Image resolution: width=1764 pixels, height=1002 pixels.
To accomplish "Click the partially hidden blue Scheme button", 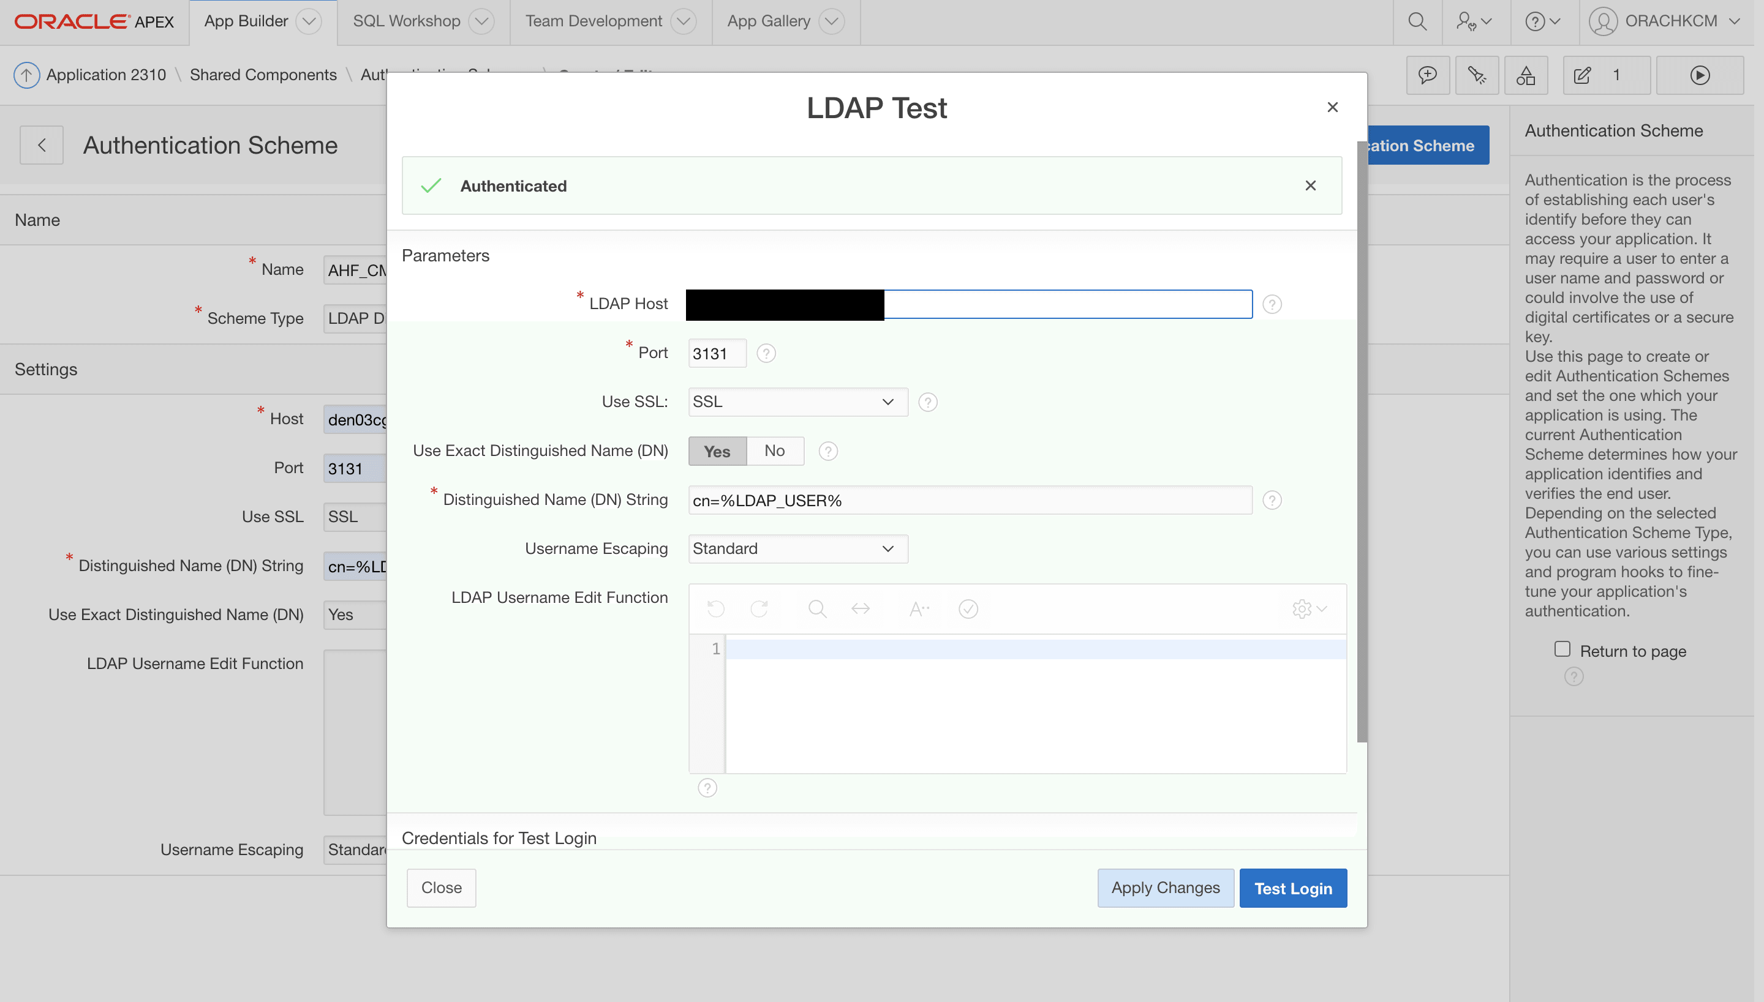I will click(x=1428, y=145).
